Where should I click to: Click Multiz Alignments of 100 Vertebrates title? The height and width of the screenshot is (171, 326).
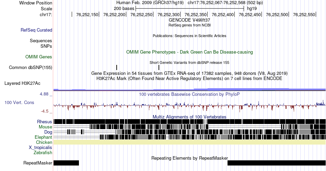[x=189, y=117]
